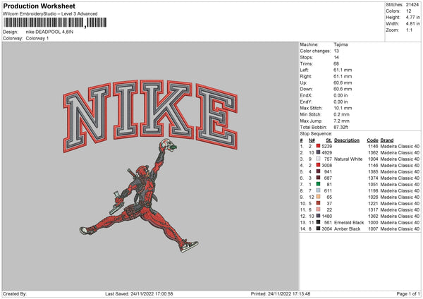Click the red swatch in the 5239-stitch row

319,146
